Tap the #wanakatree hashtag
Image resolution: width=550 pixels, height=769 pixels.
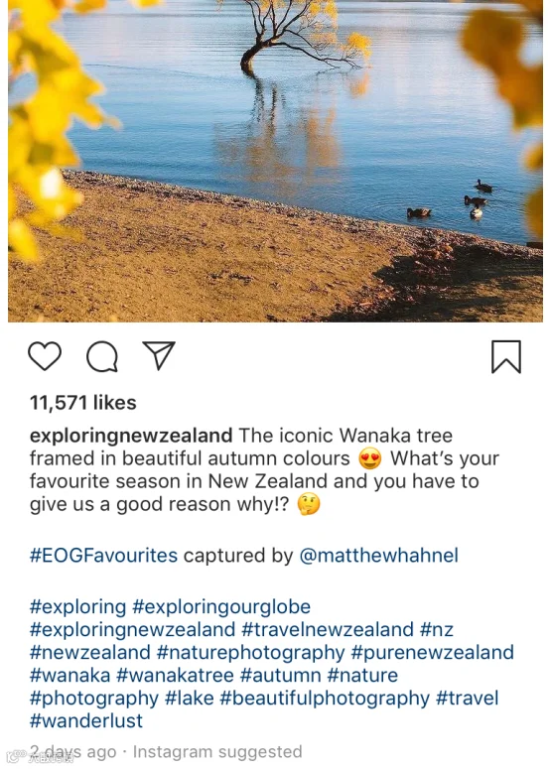pos(175,676)
